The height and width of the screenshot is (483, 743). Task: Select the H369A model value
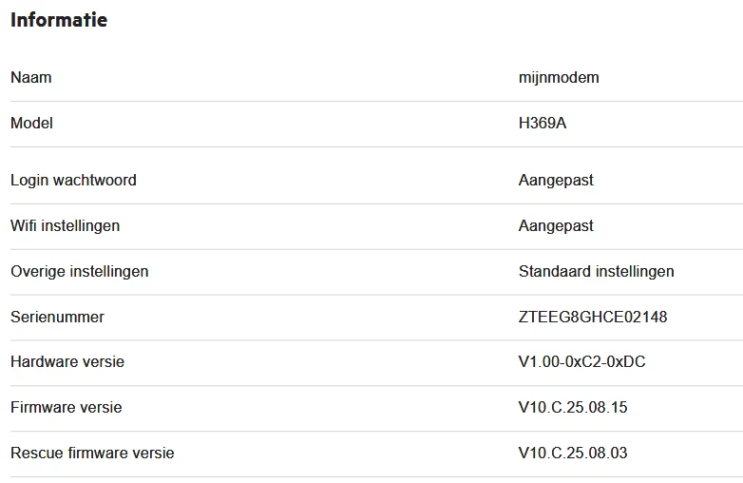pyautogui.click(x=543, y=123)
